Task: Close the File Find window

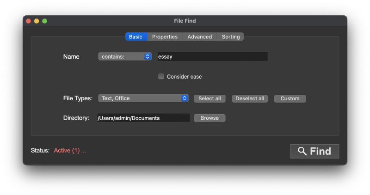Action: tap(28, 21)
